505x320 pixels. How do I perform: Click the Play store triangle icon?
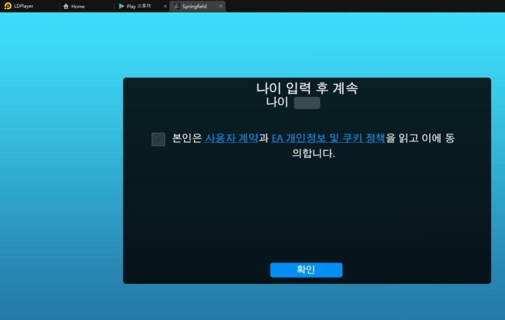pyautogui.click(x=121, y=6)
